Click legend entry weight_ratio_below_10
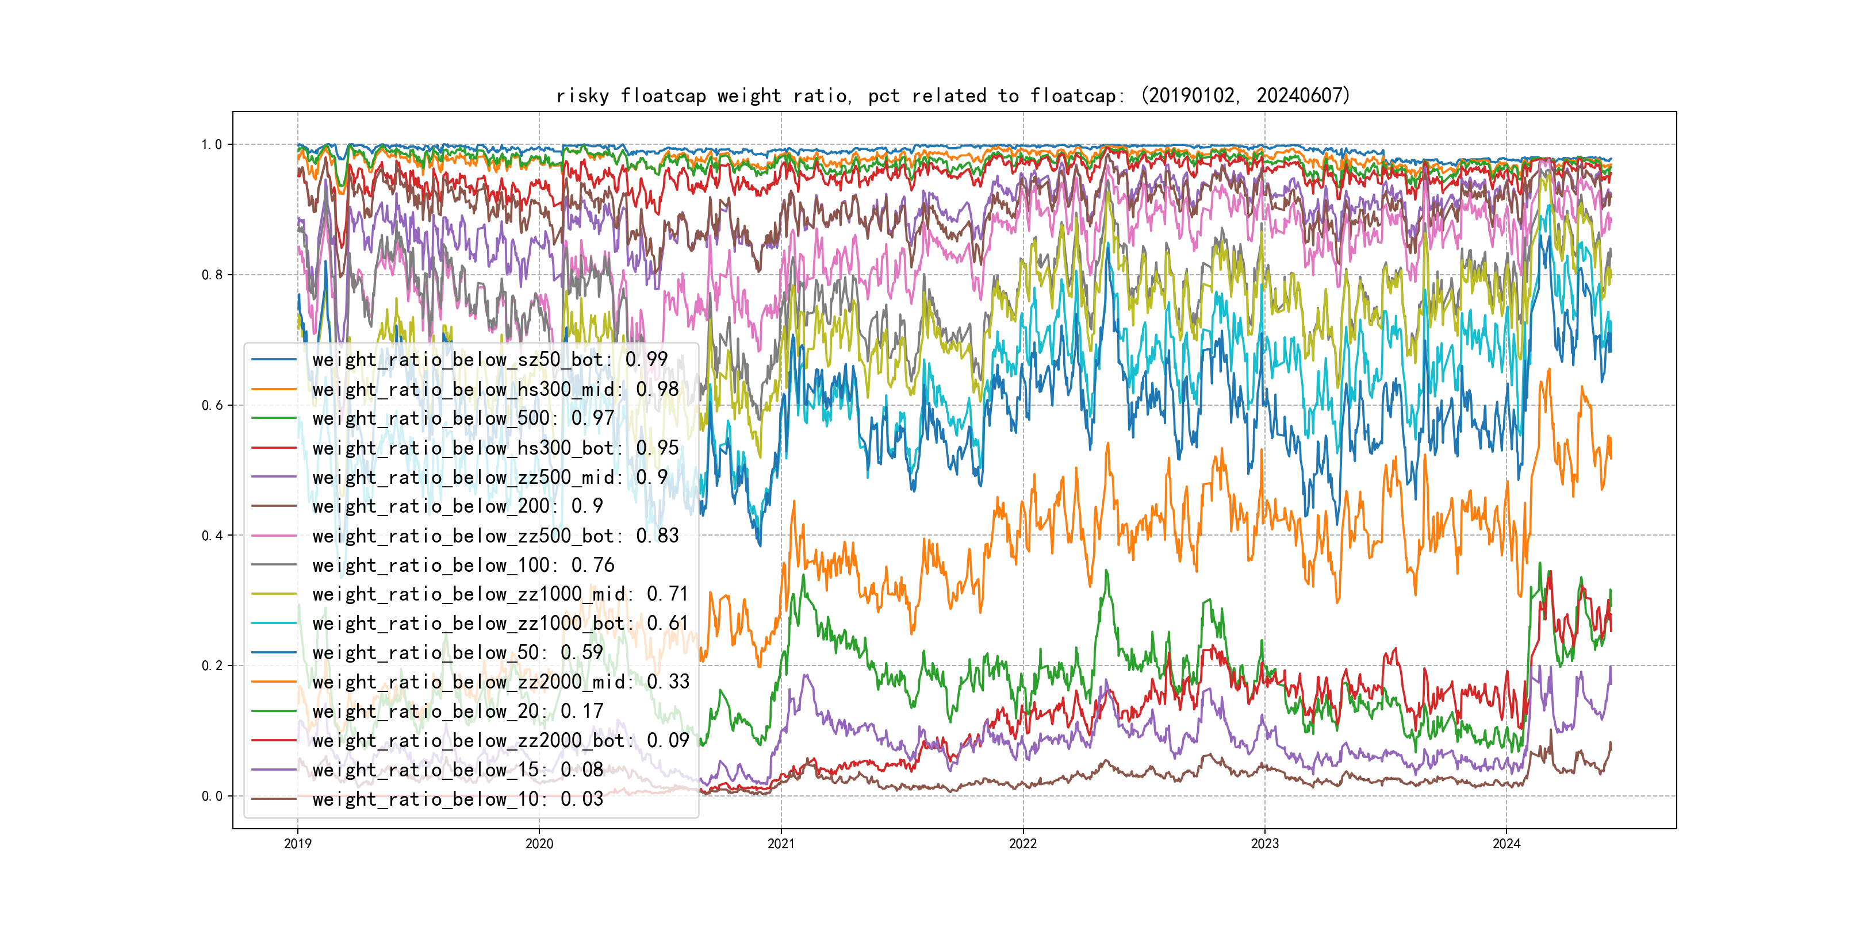This screenshot has width=1863, height=931. pos(457,799)
